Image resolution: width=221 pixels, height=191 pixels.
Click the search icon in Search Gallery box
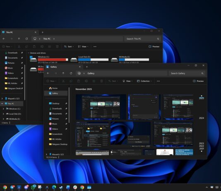[x=202, y=73]
